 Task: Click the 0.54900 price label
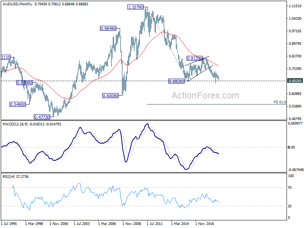tap(17, 104)
